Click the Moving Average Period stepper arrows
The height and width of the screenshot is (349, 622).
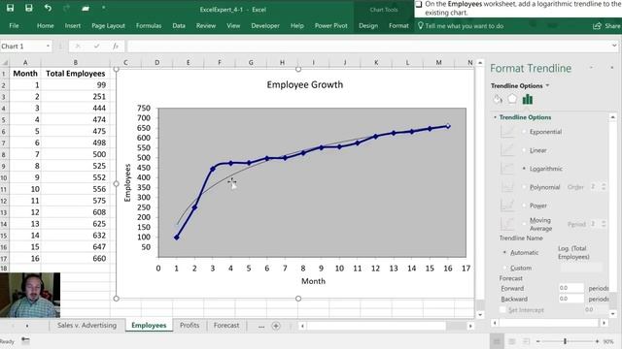[x=604, y=224]
